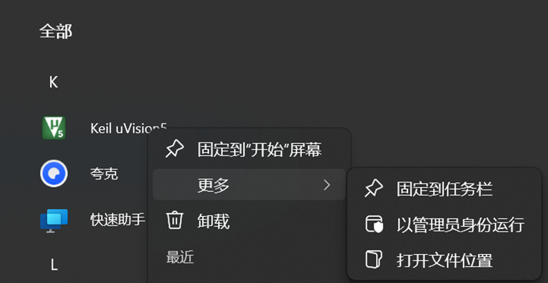This screenshot has height=283, width=548.
Task: Launch the 夸克 browser icon
Action: pos(54,173)
